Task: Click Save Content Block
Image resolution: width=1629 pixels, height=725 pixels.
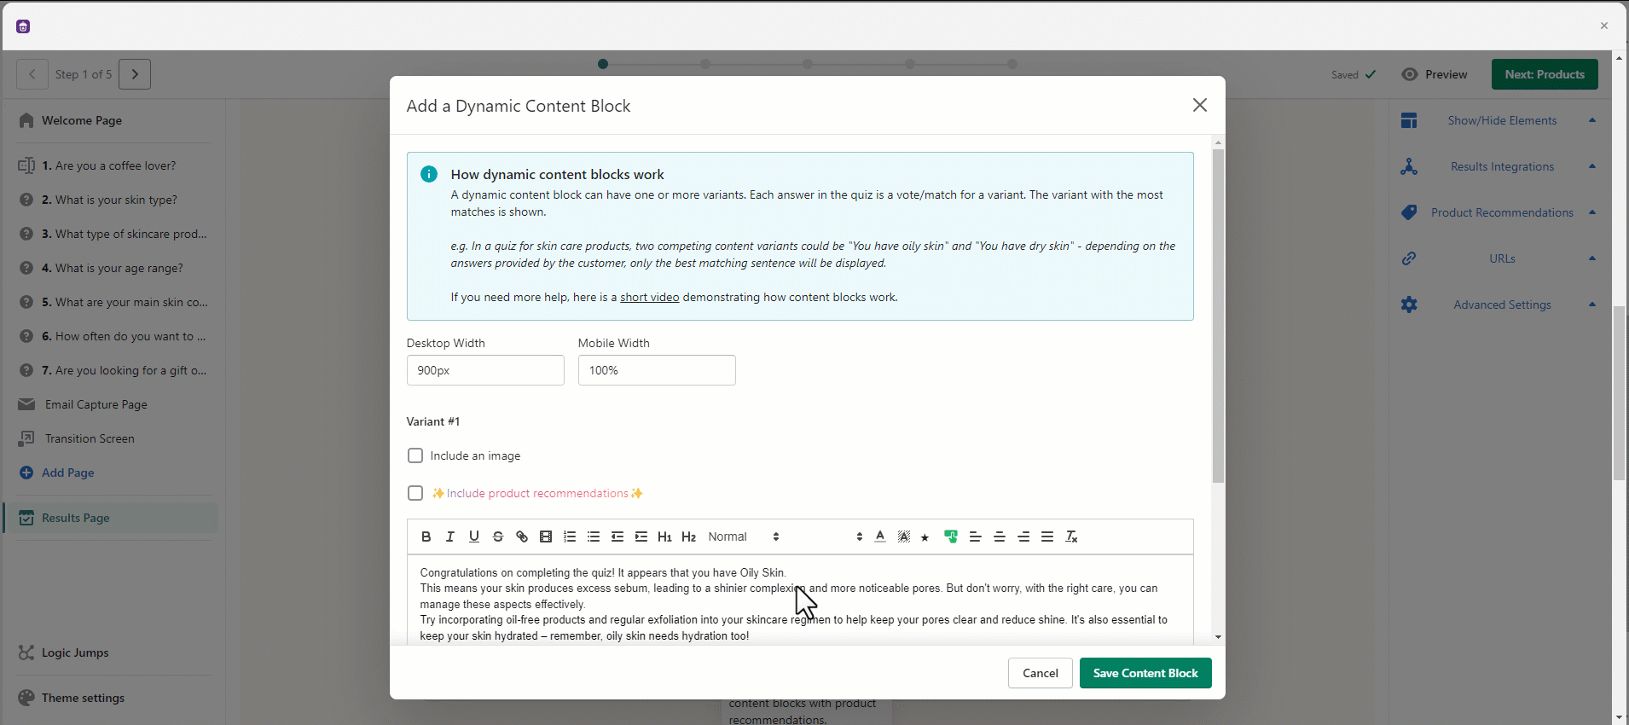Action: point(1145,673)
